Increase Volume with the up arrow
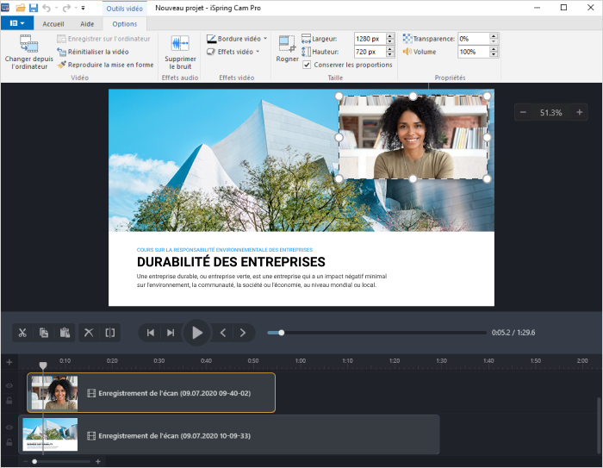Screen dimensions: 603x468 coord(494,49)
